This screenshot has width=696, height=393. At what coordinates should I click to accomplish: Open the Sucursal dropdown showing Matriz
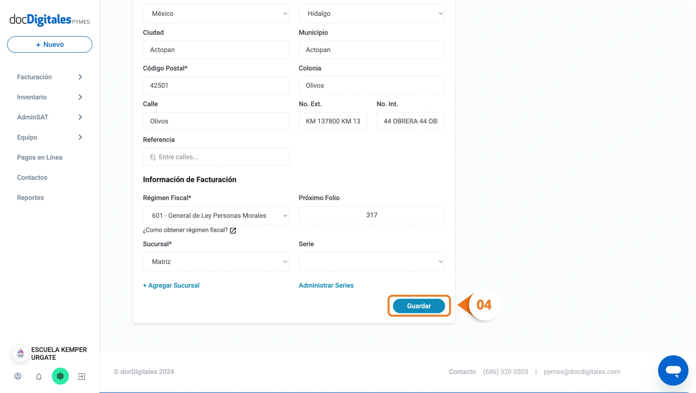tap(216, 262)
